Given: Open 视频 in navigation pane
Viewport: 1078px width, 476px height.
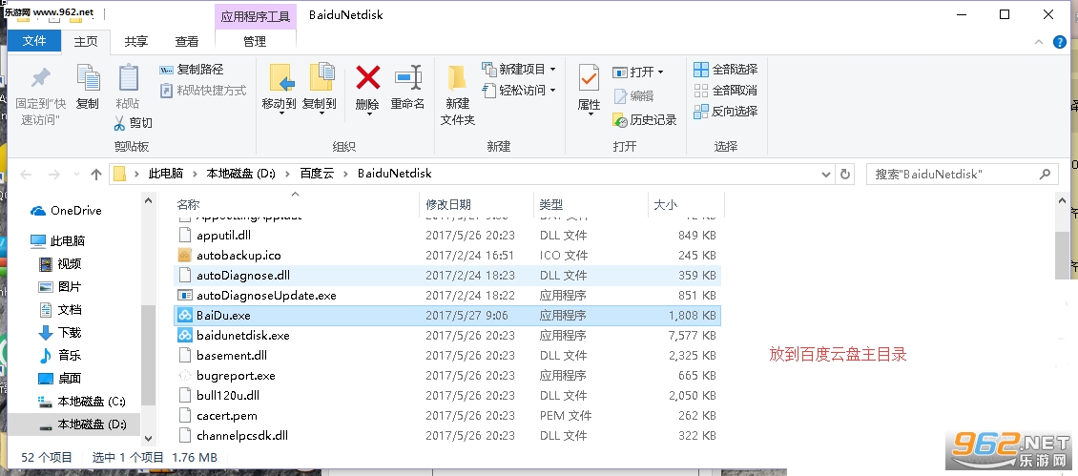Looking at the screenshot, I should [x=60, y=264].
